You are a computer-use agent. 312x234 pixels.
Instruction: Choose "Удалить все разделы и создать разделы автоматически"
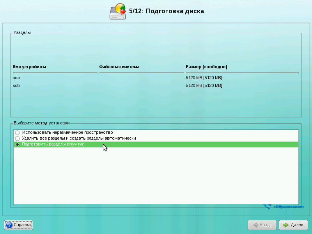pos(17,138)
